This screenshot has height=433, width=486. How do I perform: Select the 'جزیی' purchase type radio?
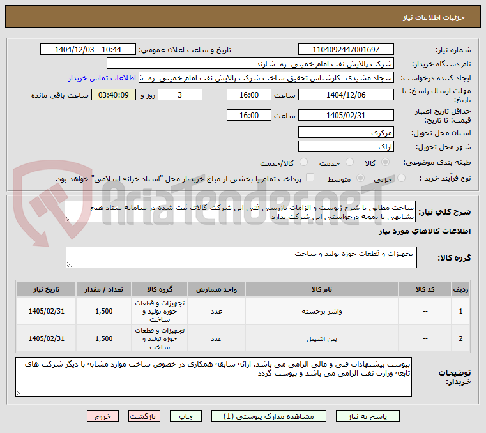coord(401,178)
